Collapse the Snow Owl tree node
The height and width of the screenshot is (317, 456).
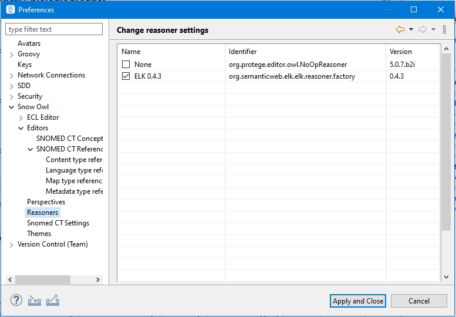pyautogui.click(x=12, y=107)
